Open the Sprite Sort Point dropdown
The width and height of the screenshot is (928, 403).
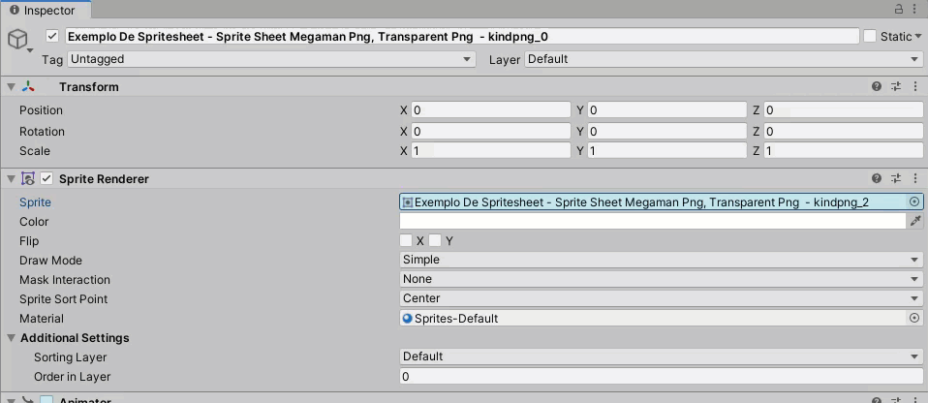(661, 298)
